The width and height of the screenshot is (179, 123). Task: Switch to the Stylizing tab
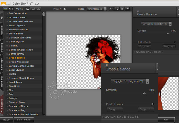(2, 47)
